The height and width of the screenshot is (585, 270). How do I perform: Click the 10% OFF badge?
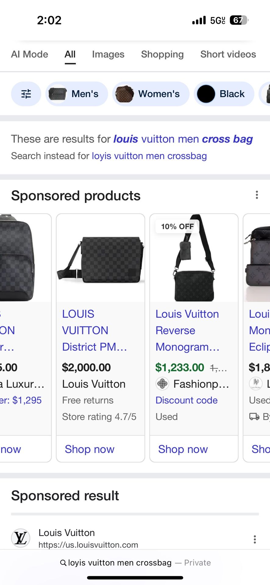click(177, 226)
